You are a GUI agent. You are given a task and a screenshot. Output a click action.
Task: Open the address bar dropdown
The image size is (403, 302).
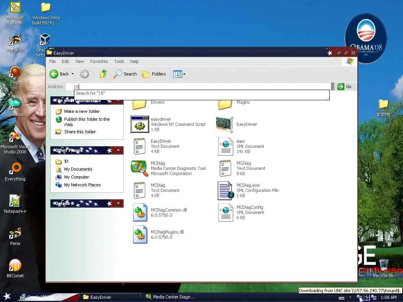pos(333,87)
